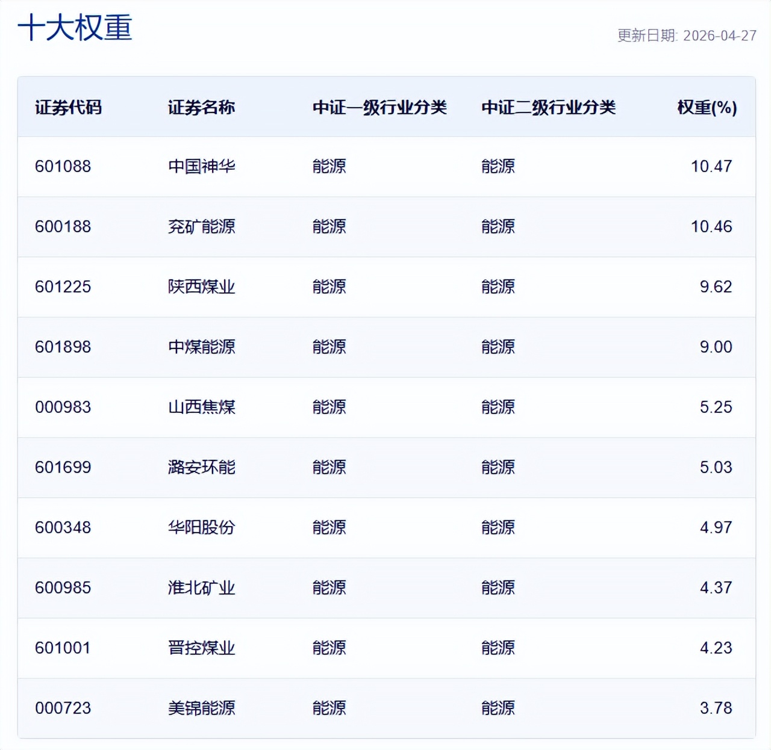This screenshot has width=771, height=750.
Task: Click stock code 601699
Action: 63,467
